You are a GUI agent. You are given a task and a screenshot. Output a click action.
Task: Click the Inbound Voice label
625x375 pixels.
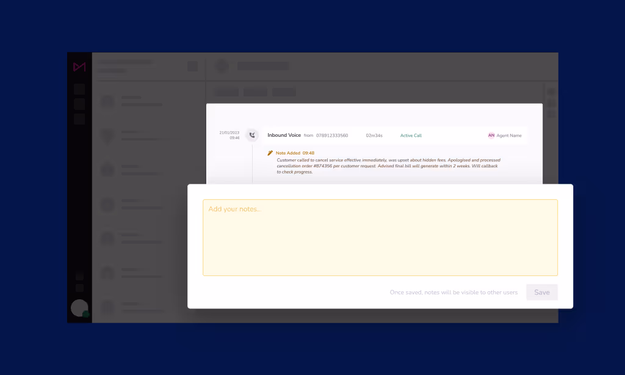coord(284,135)
